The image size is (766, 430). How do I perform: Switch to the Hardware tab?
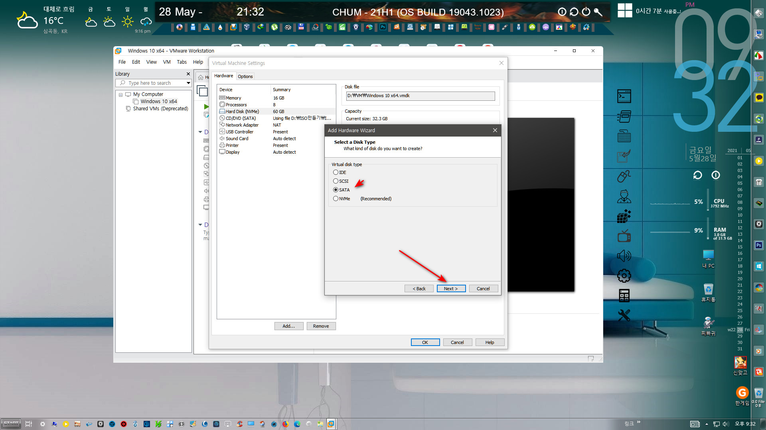223,76
